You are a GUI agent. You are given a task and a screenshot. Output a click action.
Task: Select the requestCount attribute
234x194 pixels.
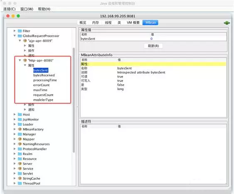click(43, 95)
